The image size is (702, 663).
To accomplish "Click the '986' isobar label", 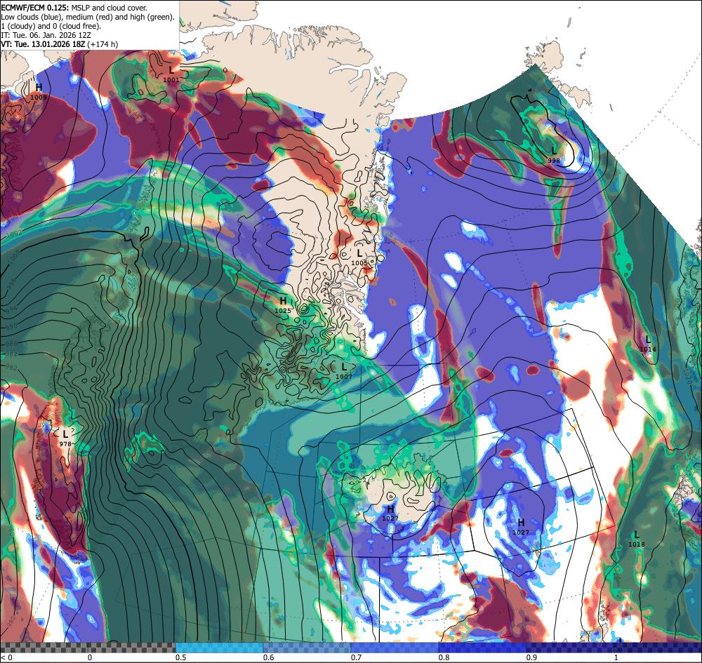I will (11, 344).
